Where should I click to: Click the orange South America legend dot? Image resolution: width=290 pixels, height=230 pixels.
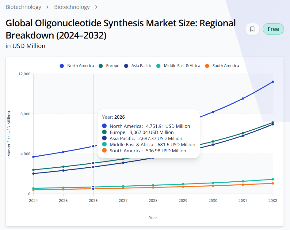[x=207, y=66]
